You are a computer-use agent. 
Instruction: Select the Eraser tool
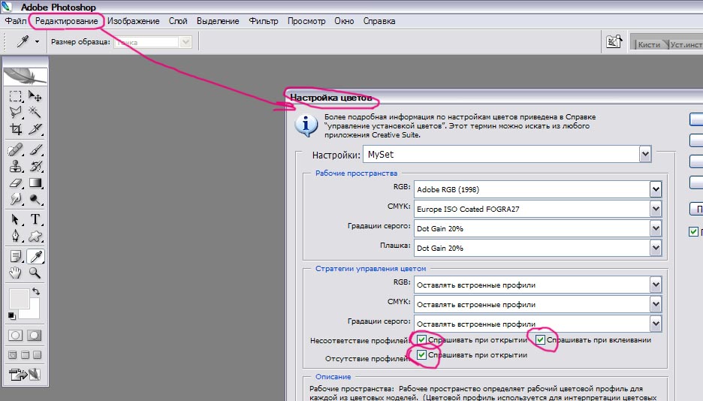pyautogui.click(x=15, y=182)
